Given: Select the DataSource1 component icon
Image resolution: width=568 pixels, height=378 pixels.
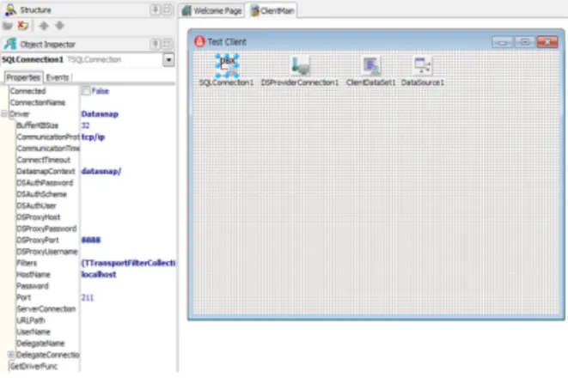Looking at the screenshot, I should click(423, 65).
